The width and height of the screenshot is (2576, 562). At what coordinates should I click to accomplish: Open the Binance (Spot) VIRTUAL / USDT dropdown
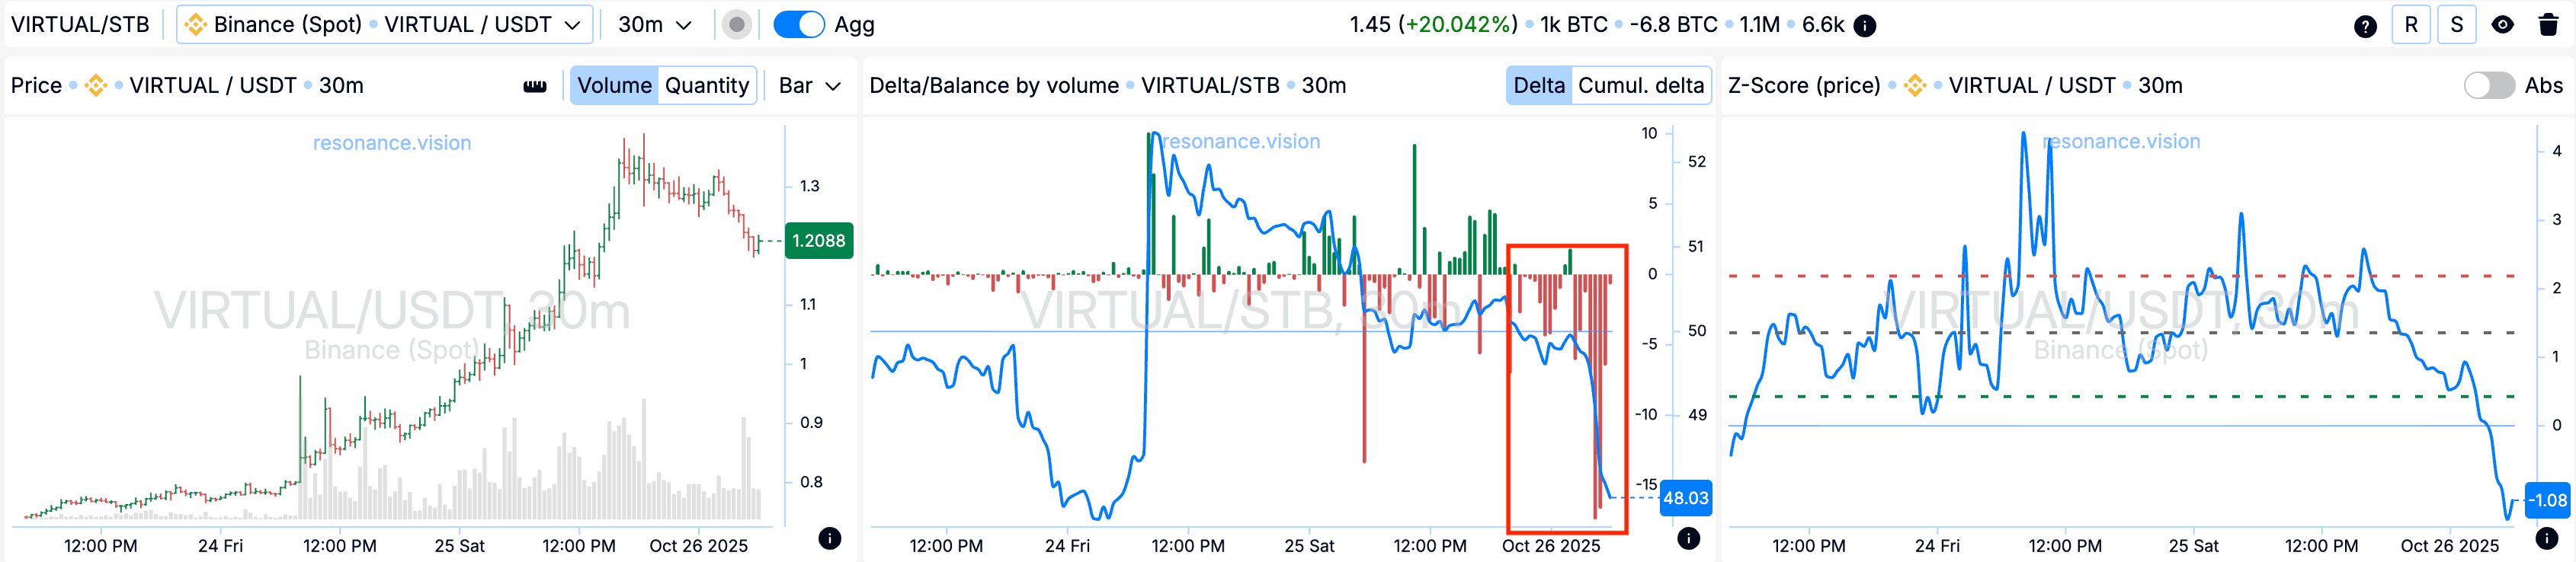[385, 25]
